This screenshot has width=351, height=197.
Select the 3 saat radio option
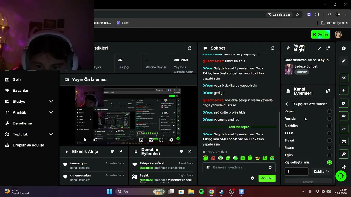[x=329, y=141]
